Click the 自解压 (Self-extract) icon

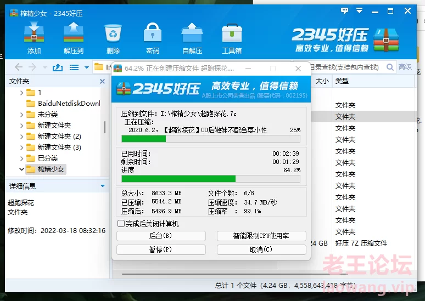[192, 38]
